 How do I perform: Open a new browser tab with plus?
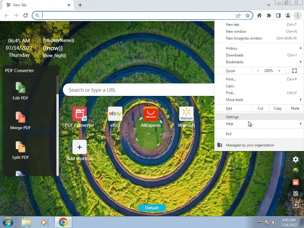(x=80, y=5)
